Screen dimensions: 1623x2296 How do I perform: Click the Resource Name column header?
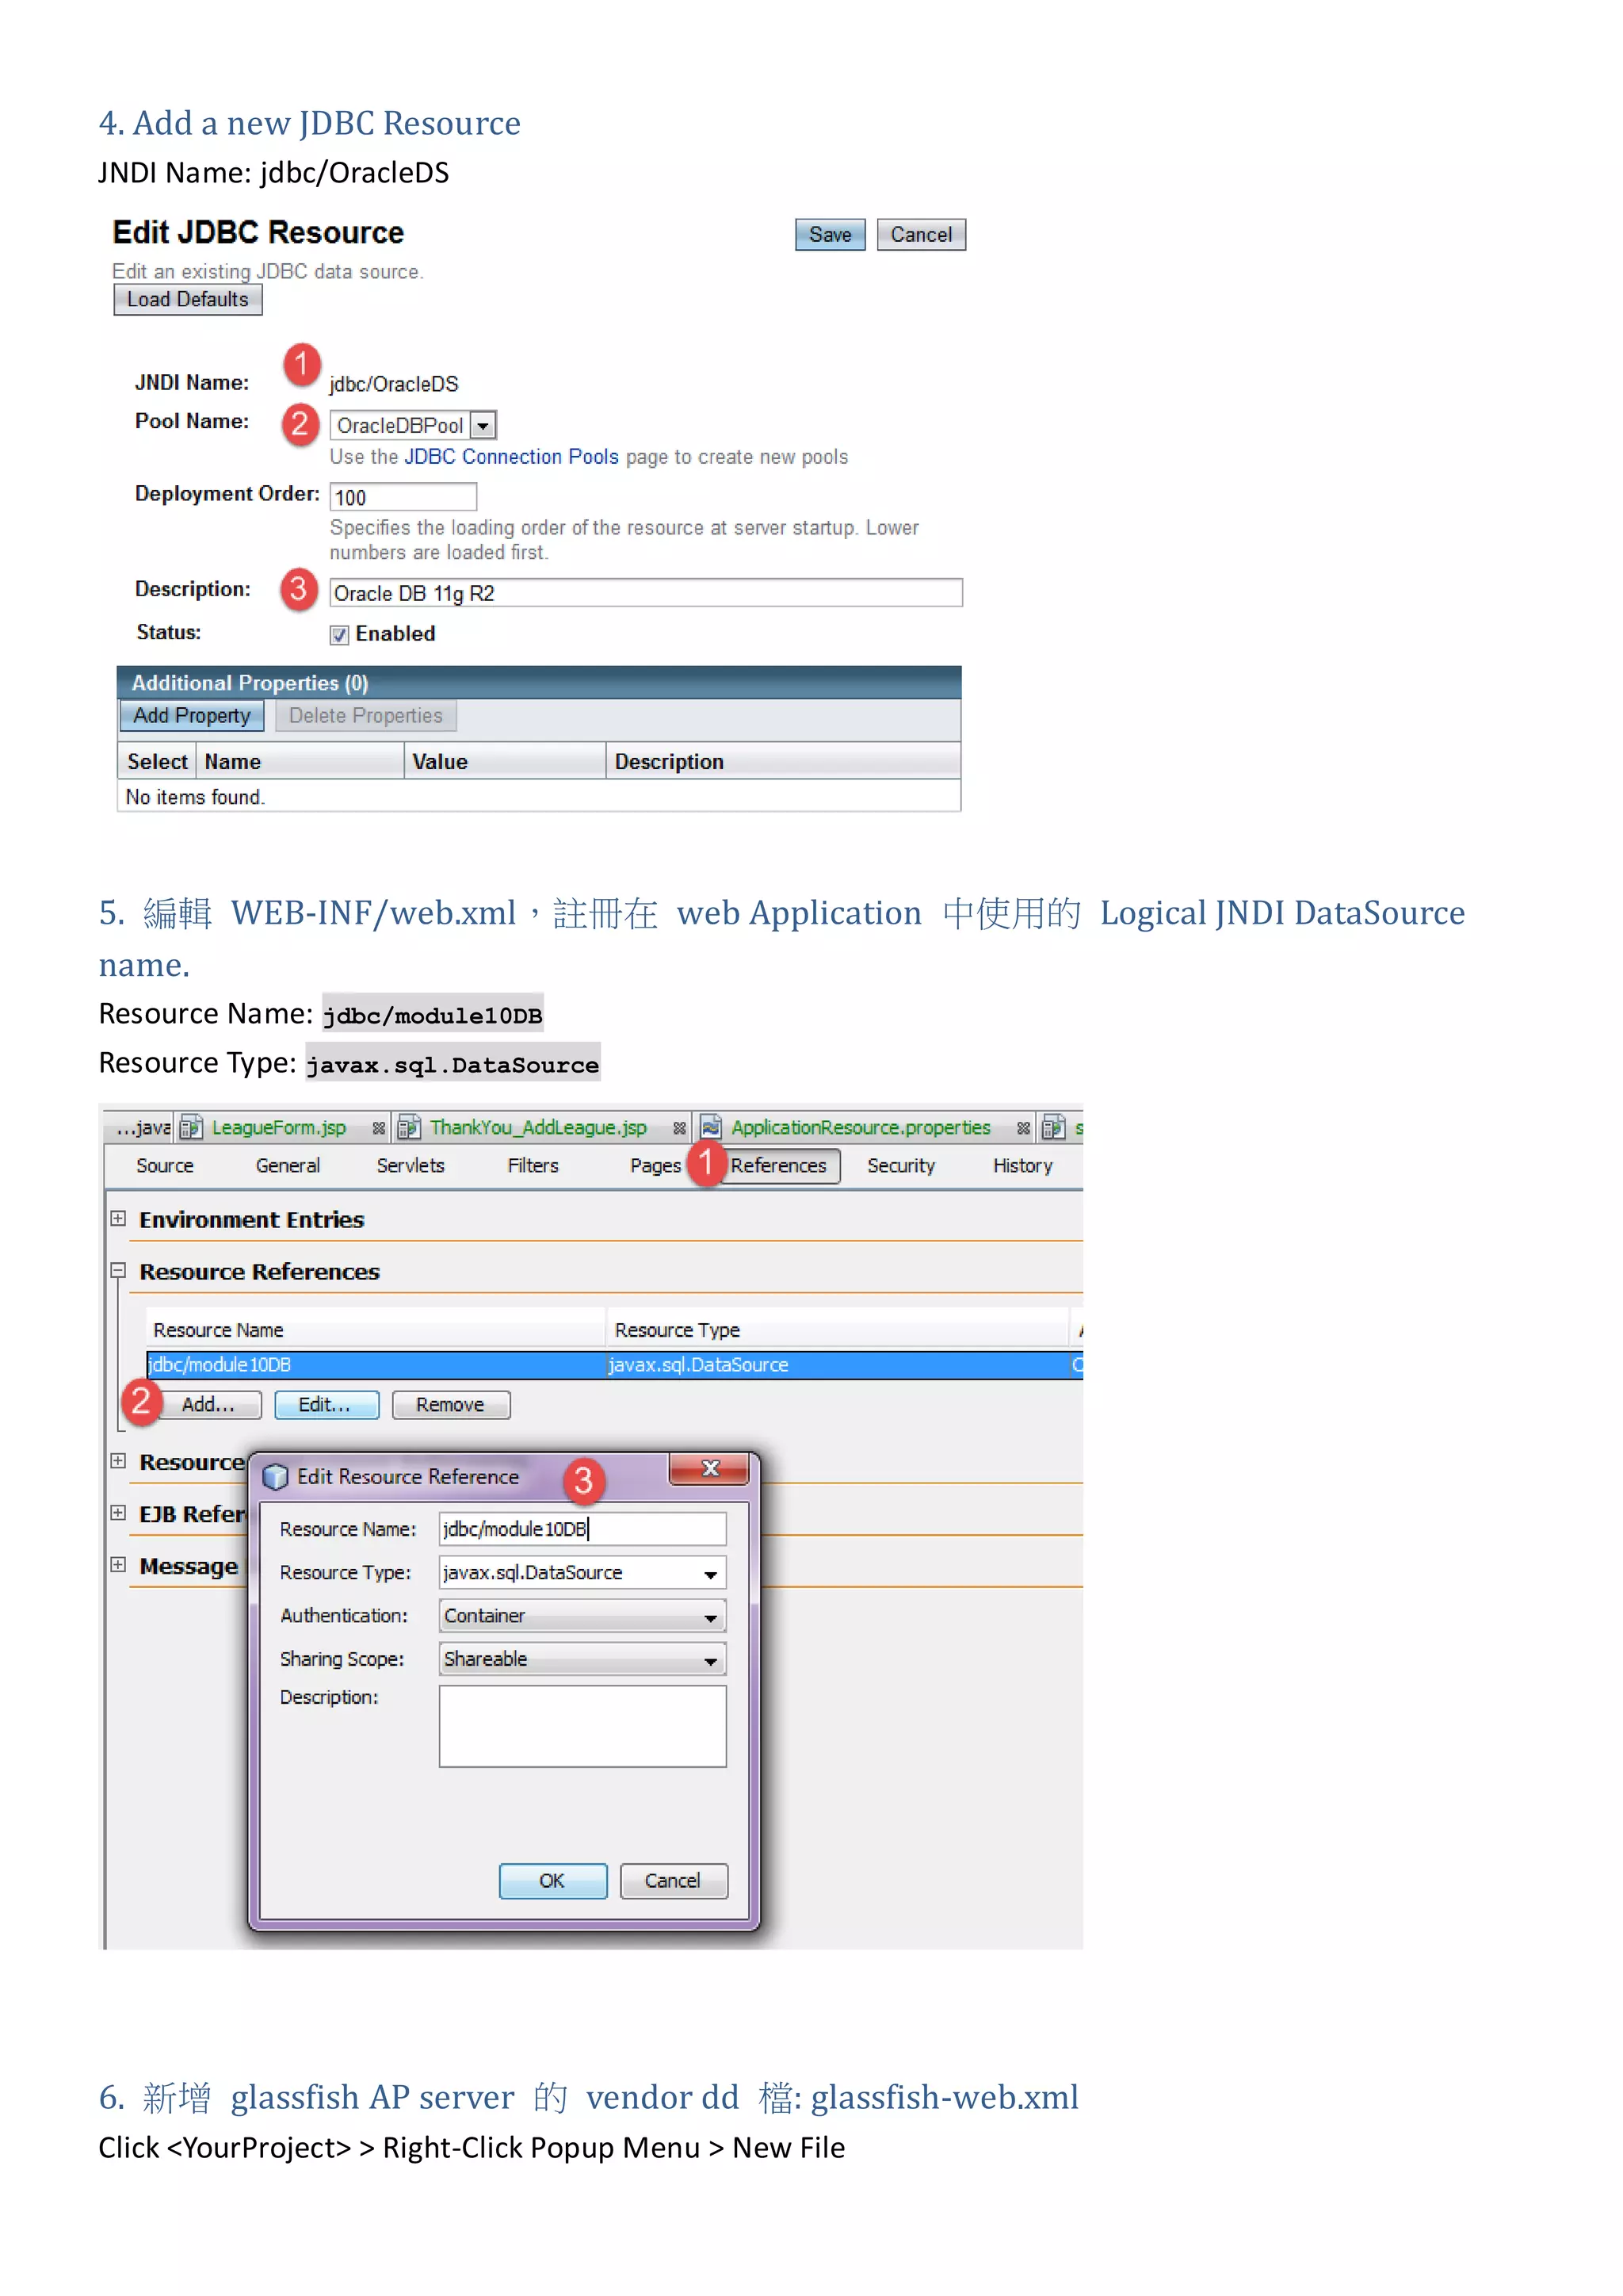(x=376, y=1330)
